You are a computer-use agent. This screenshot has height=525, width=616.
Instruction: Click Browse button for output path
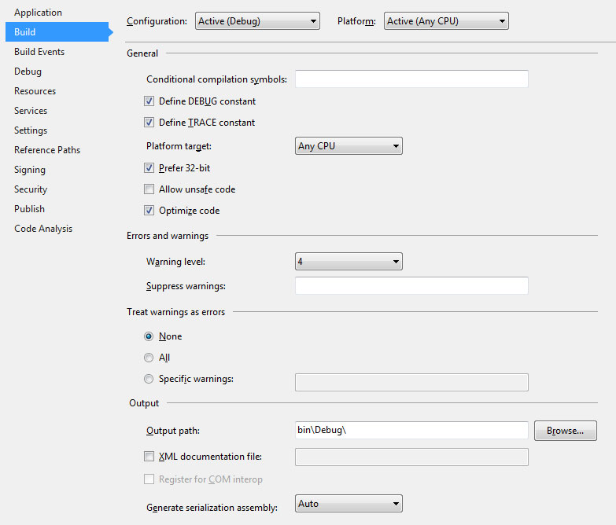click(565, 431)
